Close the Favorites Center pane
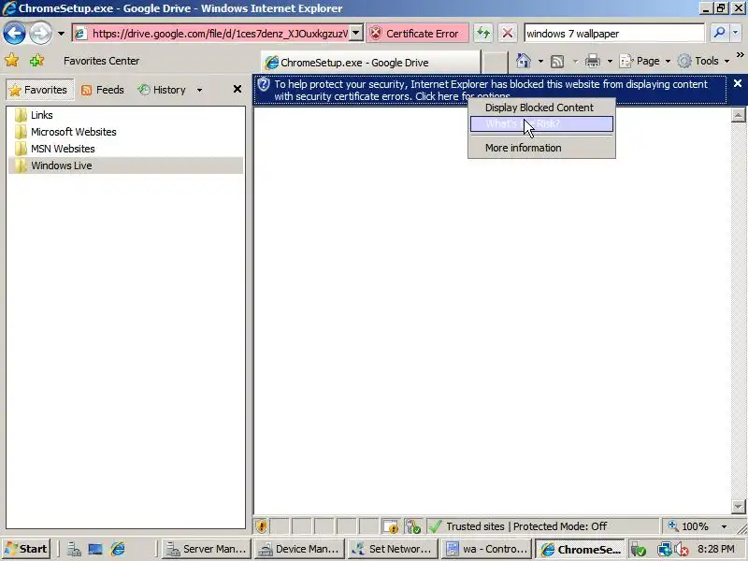Screen dimensions: 748x561 pyautogui.click(x=237, y=89)
